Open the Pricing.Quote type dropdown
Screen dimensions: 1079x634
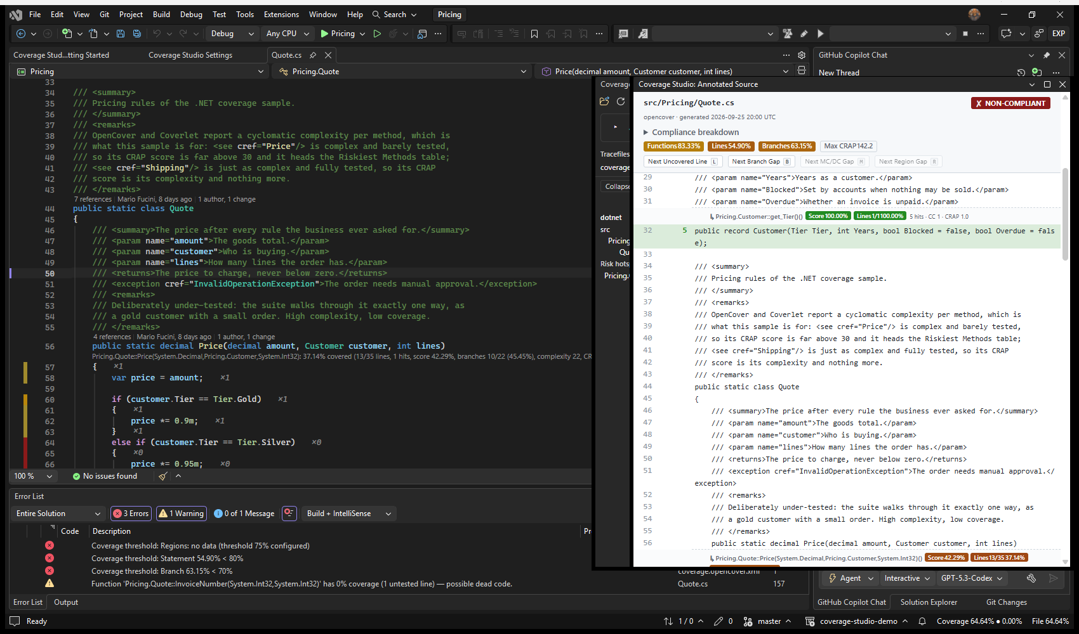click(402, 72)
